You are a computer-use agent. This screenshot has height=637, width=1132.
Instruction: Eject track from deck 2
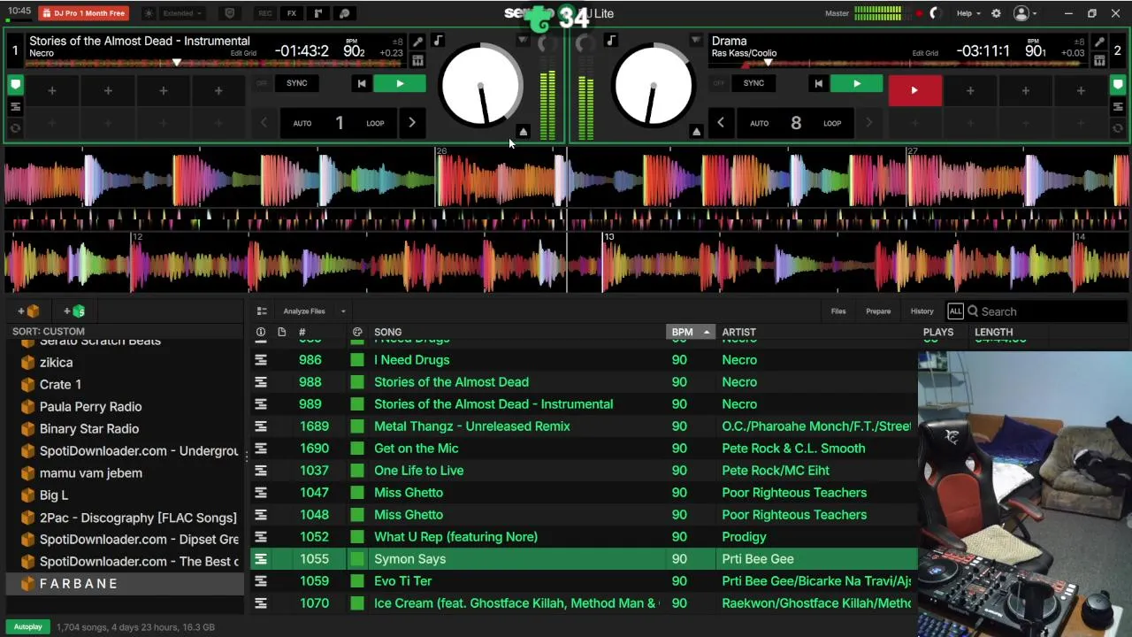click(696, 132)
